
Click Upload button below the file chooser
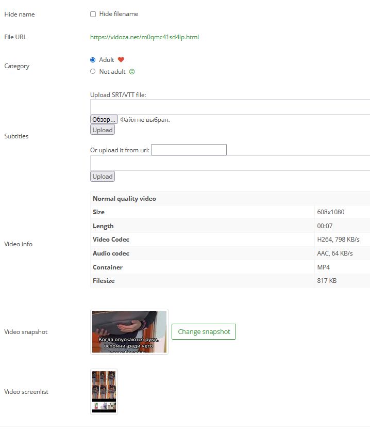102,130
